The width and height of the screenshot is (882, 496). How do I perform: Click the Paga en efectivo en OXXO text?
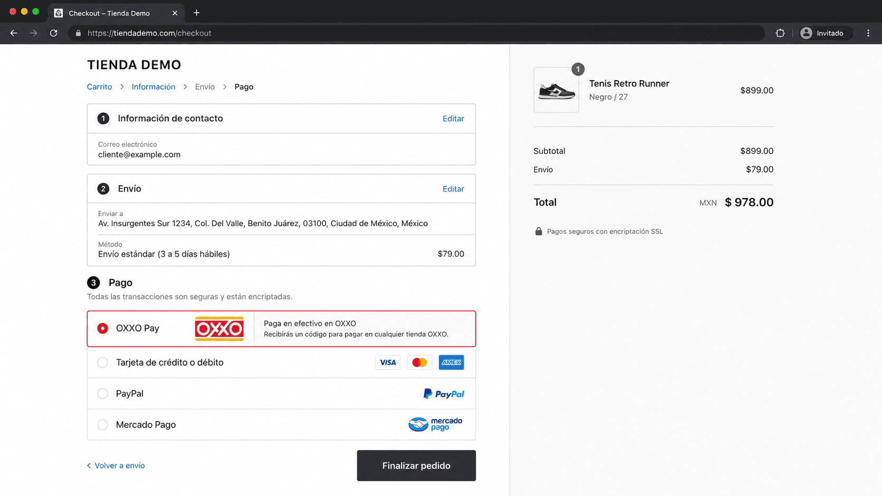310,324
